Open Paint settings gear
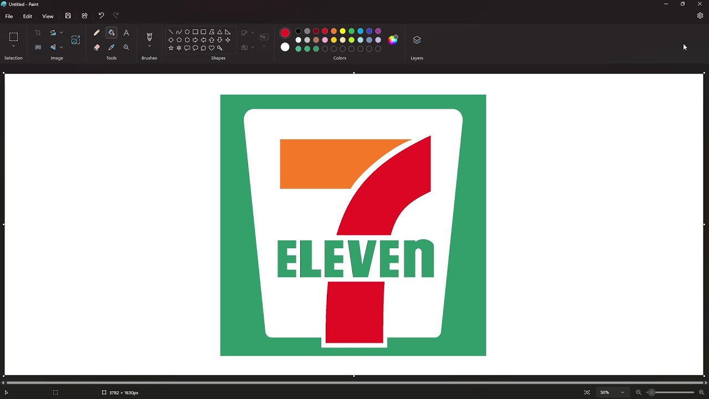The width and height of the screenshot is (709, 399). click(700, 16)
